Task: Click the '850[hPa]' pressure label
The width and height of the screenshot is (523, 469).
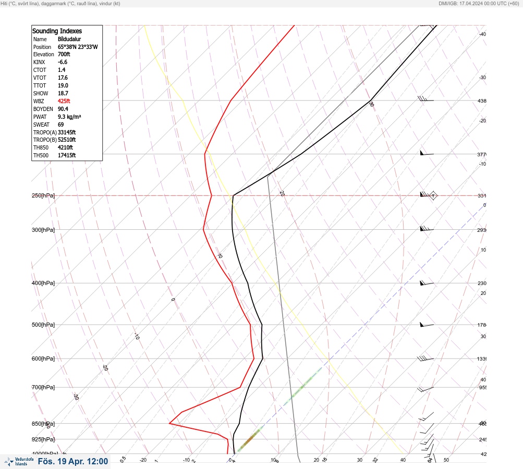Action: (43, 424)
